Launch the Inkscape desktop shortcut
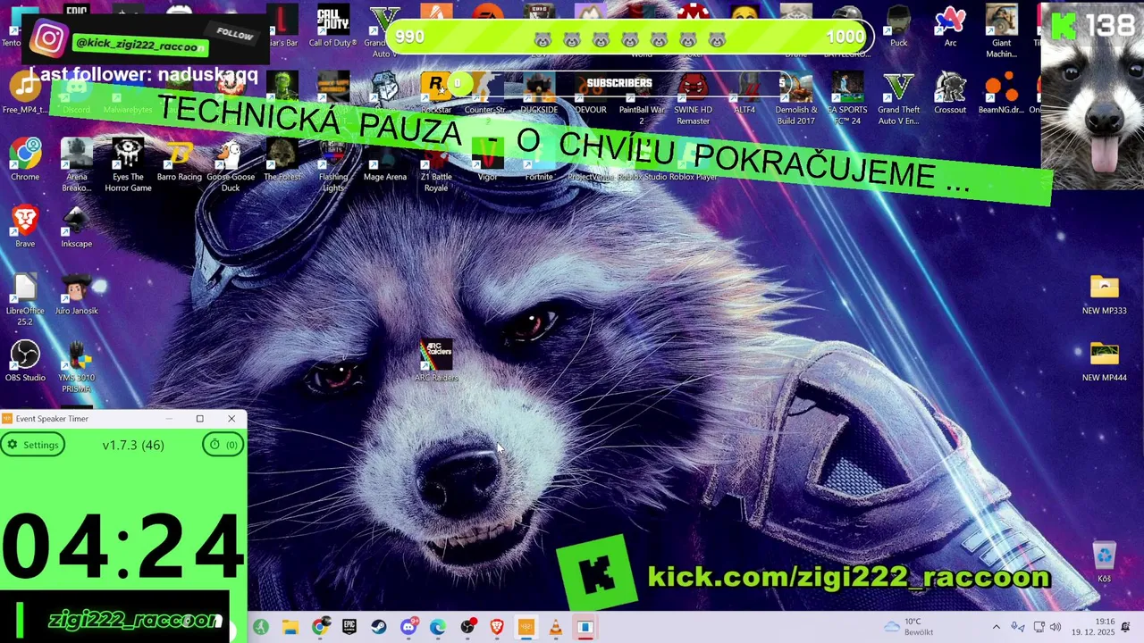Image resolution: width=1144 pixels, height=643 pixels. (x=77, y=226)
